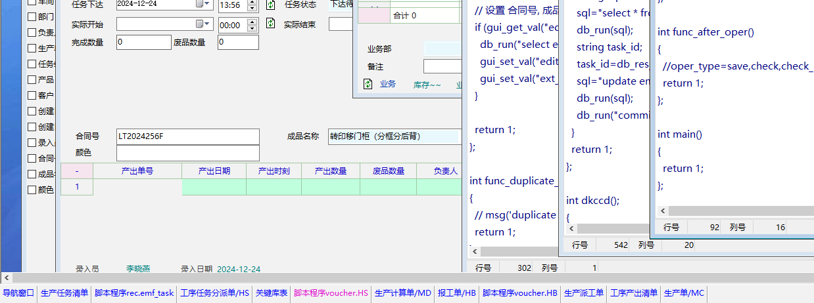
Task: Enable the 客户 checkbox in the left list
Action: [x=32, y=96]
